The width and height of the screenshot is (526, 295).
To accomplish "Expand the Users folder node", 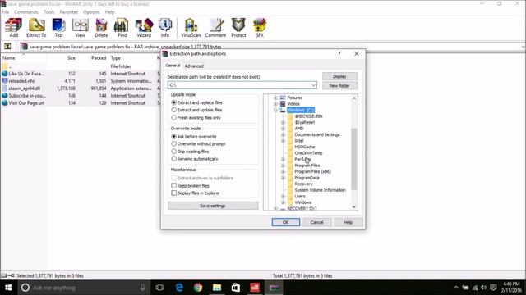I will (x=283, y=197).
